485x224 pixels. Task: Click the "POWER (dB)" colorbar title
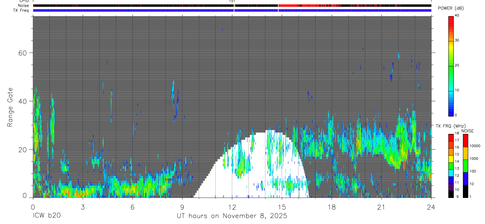point(451,9)
